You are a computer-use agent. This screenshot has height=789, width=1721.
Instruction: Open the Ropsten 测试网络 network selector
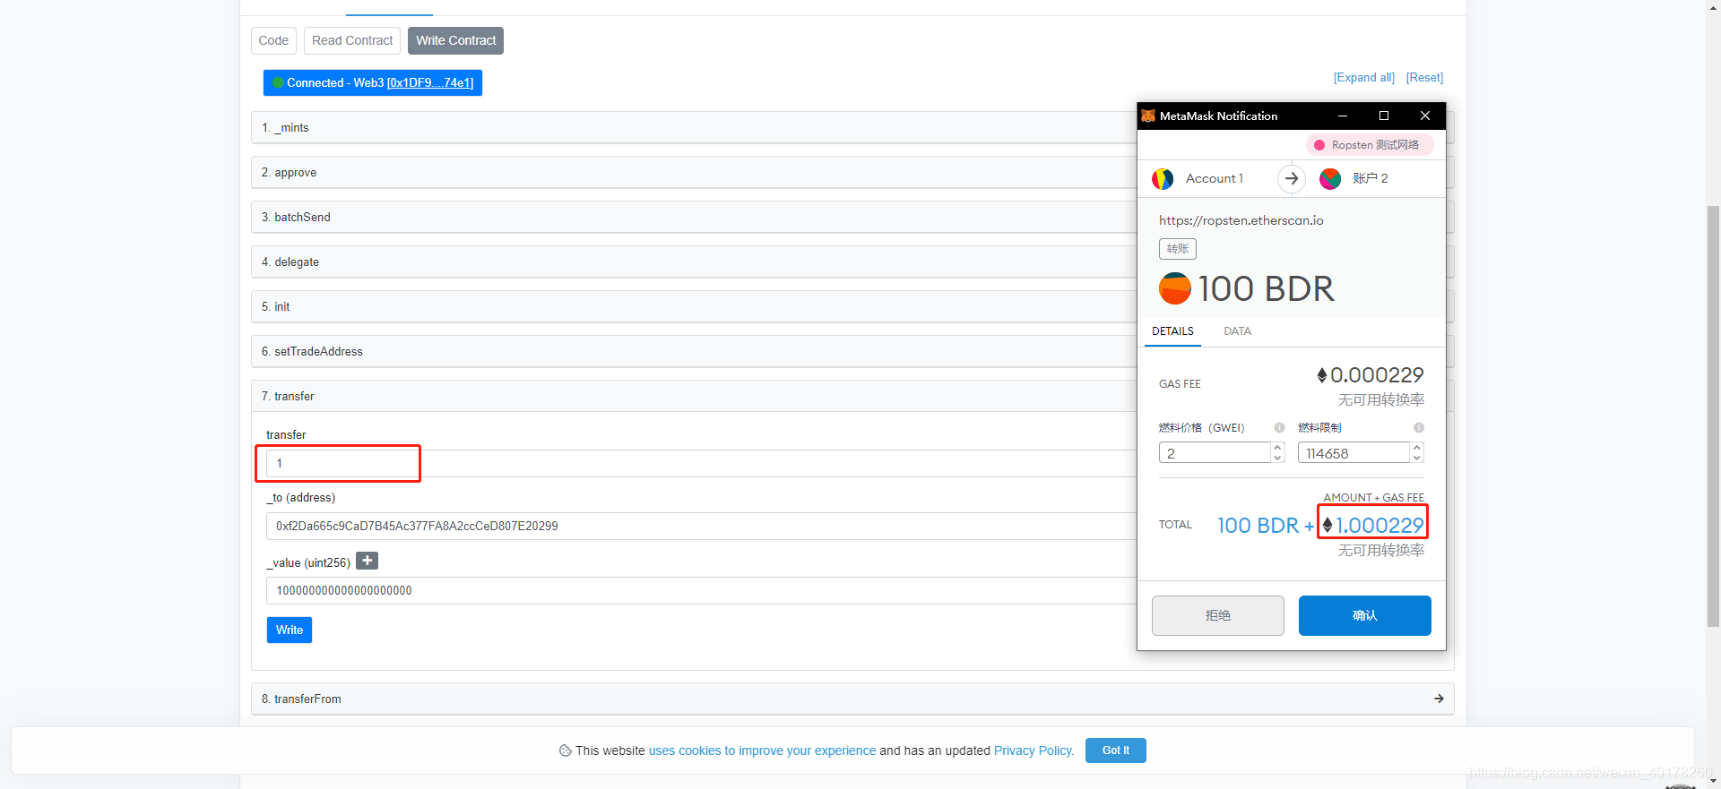[x=1369, y=145]
